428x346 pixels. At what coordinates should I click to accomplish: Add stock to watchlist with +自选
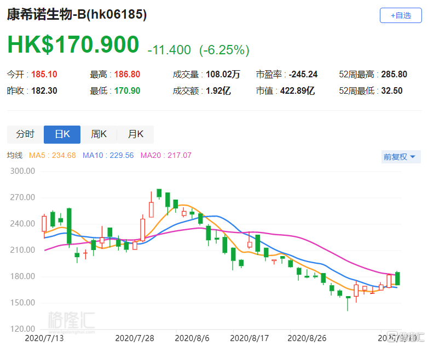[x=401, y=15]
